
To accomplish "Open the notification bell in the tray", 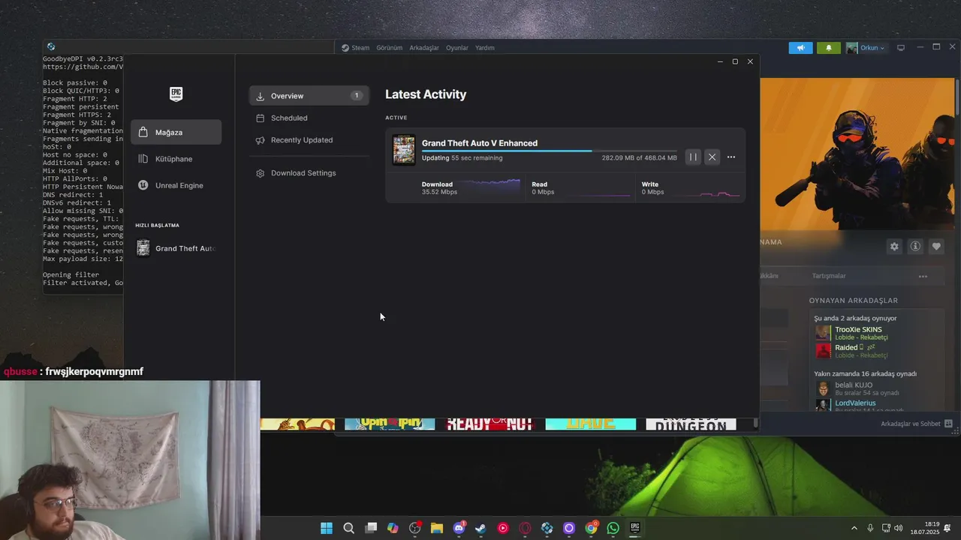I will click(948, 528).
